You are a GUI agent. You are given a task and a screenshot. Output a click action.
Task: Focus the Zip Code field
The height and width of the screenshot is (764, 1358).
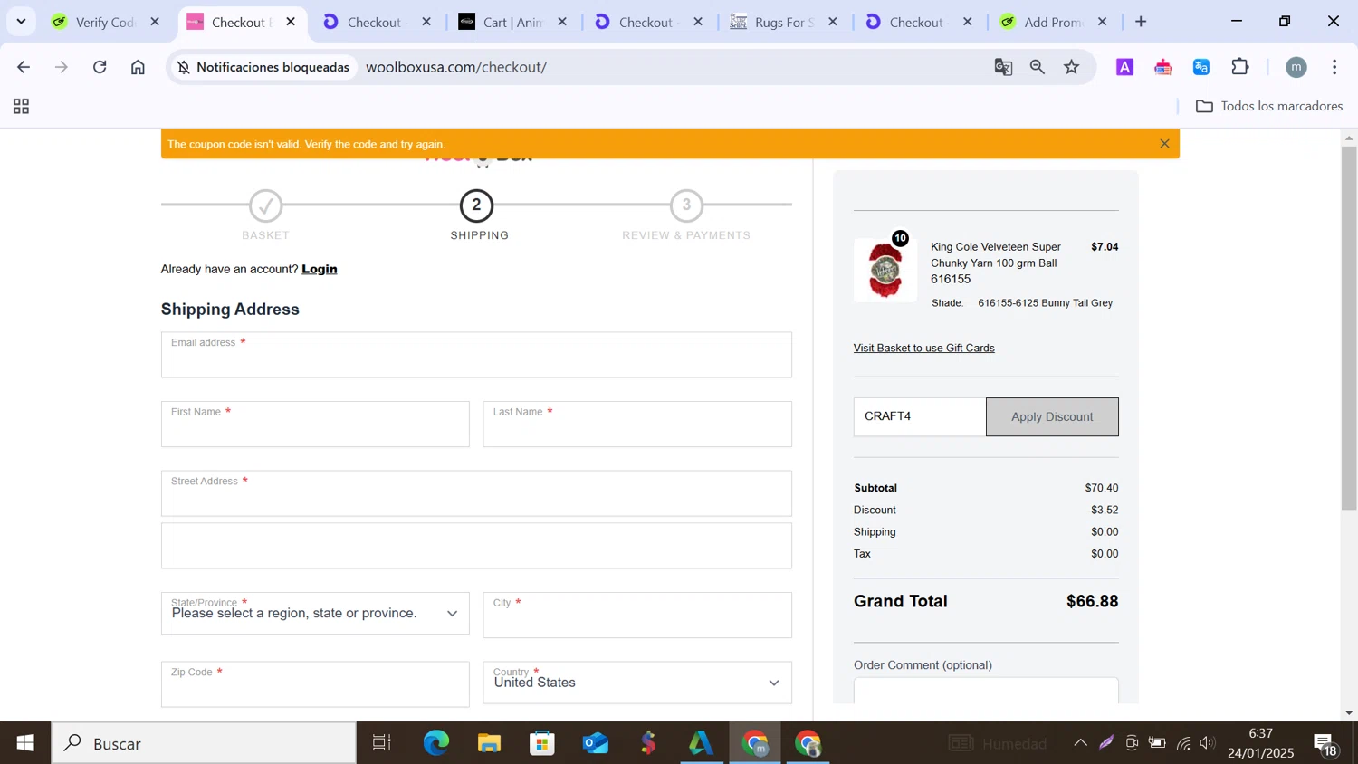(x=315, y=684)
